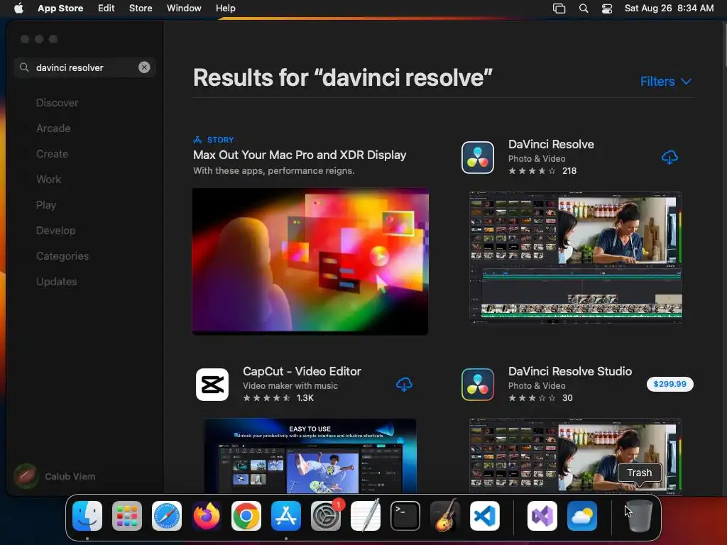Download CapCut via cloud download icon

click(404, 384)
